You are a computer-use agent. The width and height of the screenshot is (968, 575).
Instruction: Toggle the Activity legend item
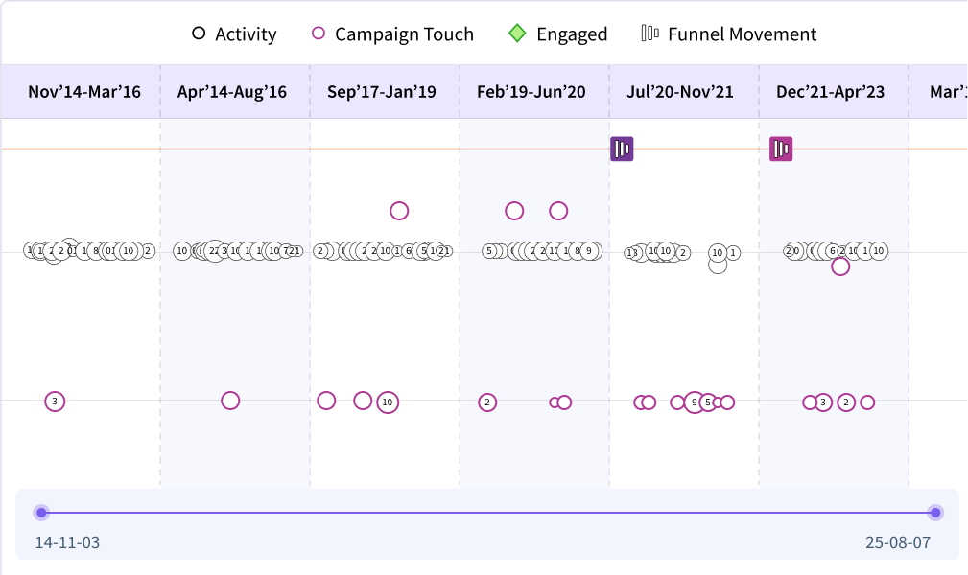(x=234, y=34)
